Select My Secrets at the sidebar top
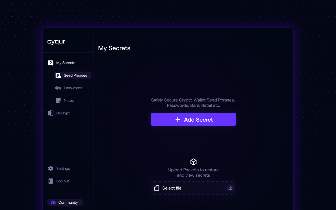Viewport: 336px width, 210px height. [x=65, y=63]
